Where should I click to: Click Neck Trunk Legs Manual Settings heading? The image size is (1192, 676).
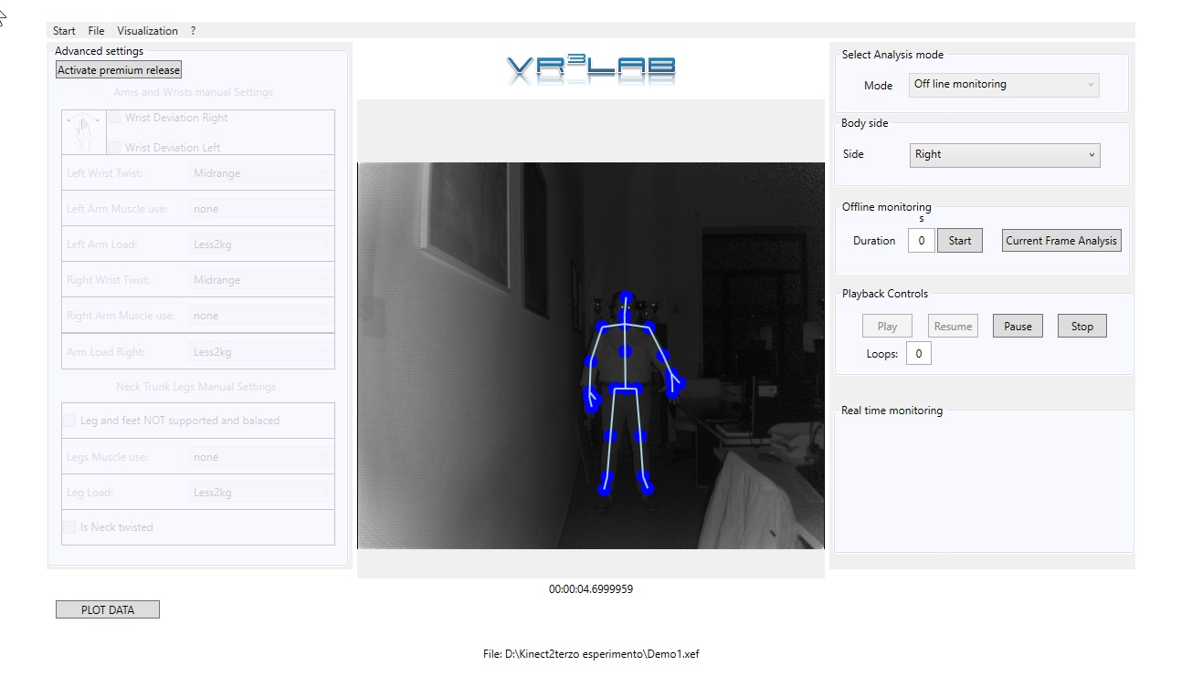[195, 387]
